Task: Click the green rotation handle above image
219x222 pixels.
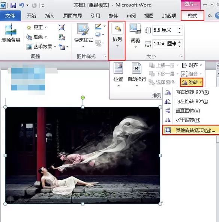Action: (83, 98)
